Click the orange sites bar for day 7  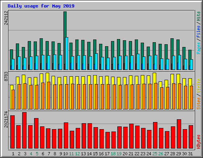49,96
